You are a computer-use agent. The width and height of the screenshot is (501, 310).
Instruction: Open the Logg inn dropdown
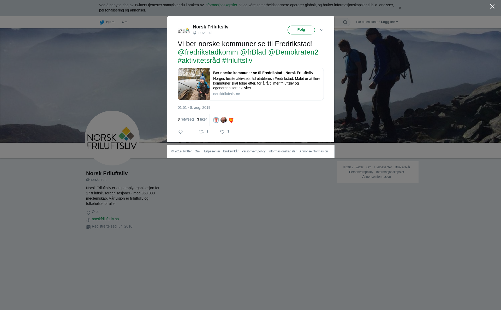389,22
